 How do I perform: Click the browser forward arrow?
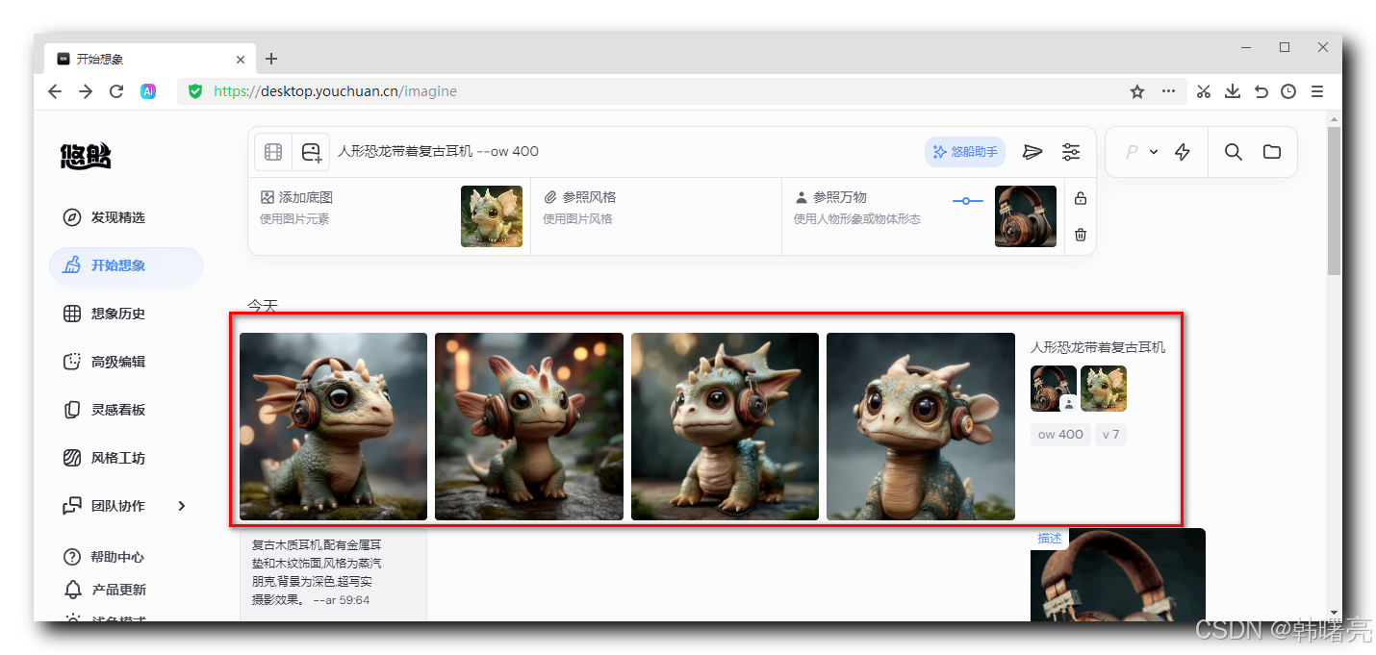click(86, 91)
